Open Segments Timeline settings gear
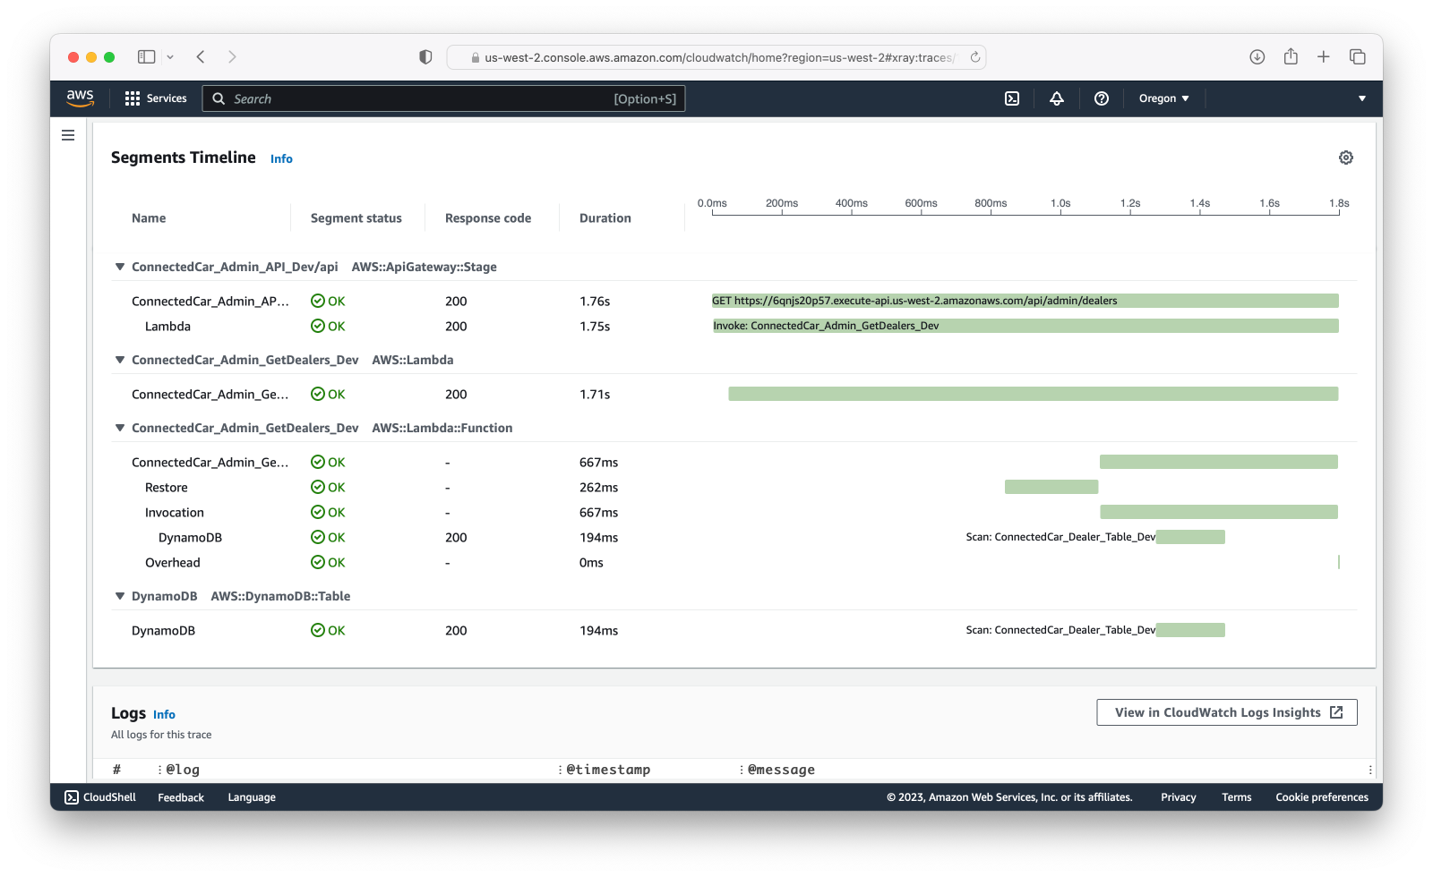Image resolution: width=1433 pixels, height=877 pixels. pyautogui.click(x=1346, y=158)
